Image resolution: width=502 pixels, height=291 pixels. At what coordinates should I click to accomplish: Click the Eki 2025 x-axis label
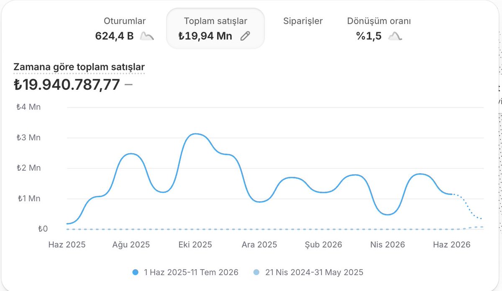(195, 245)
